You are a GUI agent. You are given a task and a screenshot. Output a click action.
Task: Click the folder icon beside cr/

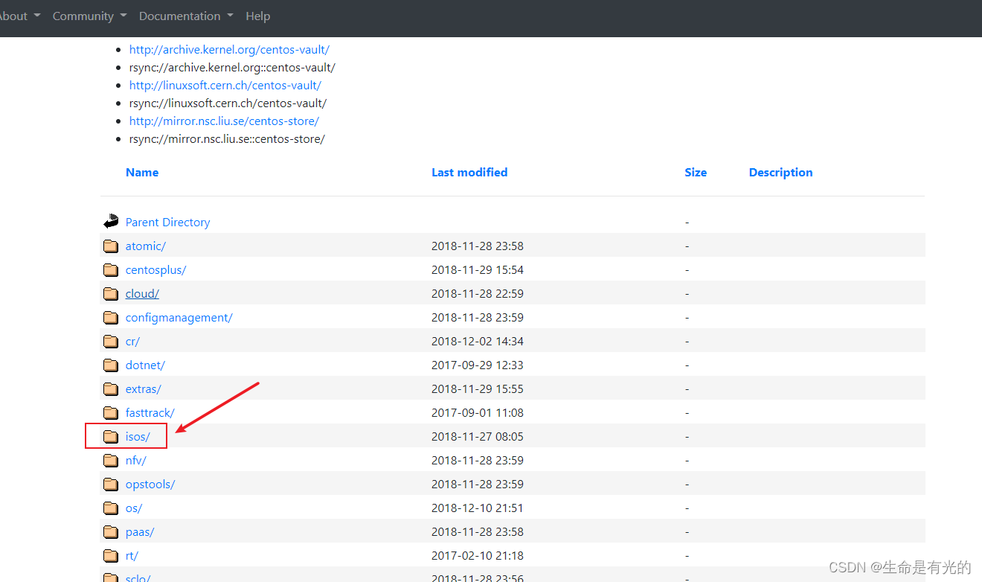point(111,341)
